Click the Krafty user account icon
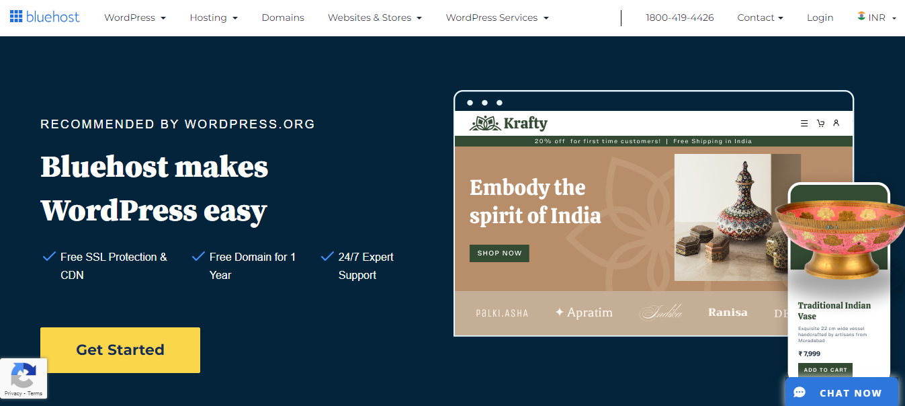Image resolution: width=905 pixels, height=406 pixels. point(836,123)
